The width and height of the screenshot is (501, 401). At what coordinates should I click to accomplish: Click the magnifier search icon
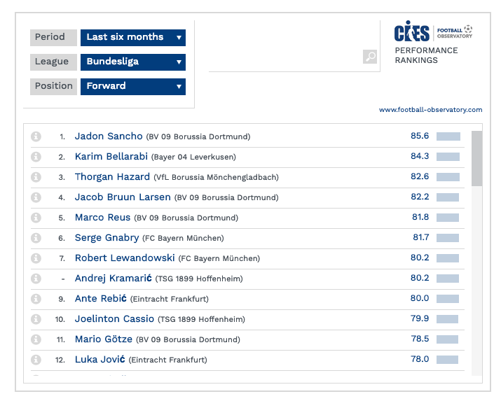[x=370, y=57]
